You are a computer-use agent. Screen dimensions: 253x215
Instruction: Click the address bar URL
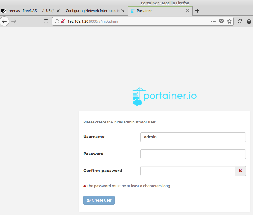pos(93,22)
